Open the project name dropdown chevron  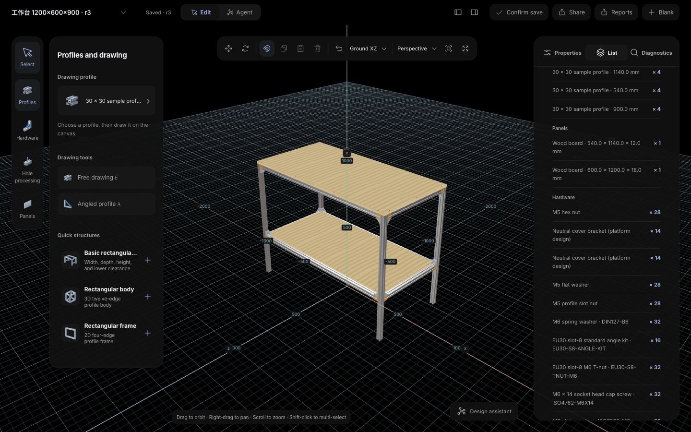[123, 12]
